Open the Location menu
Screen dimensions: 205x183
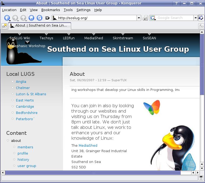click(x=9, y=10)
